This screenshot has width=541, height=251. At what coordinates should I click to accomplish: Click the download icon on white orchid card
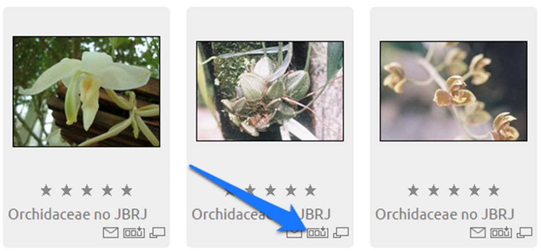click(134, 232)
